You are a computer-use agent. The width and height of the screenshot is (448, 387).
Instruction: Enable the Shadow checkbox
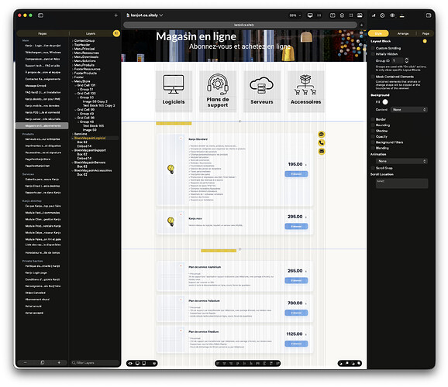coord(373,131)
